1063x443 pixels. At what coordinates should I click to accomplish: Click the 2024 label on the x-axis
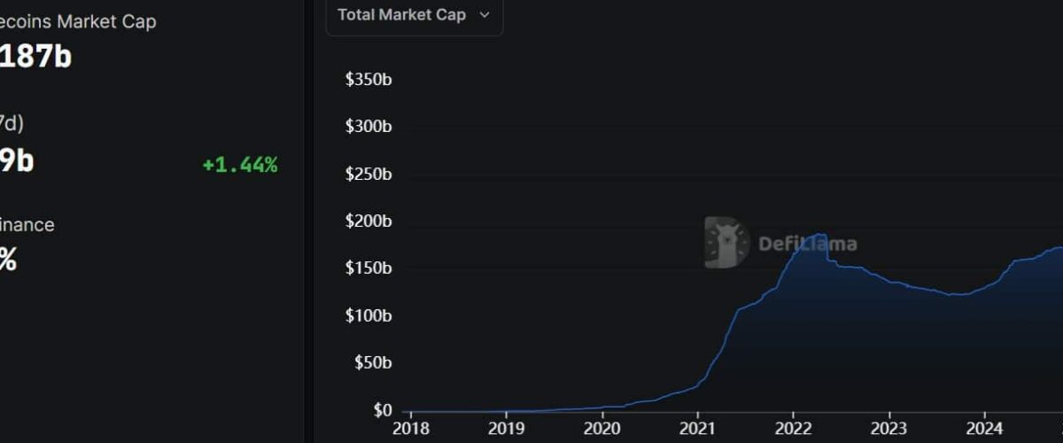984,430
